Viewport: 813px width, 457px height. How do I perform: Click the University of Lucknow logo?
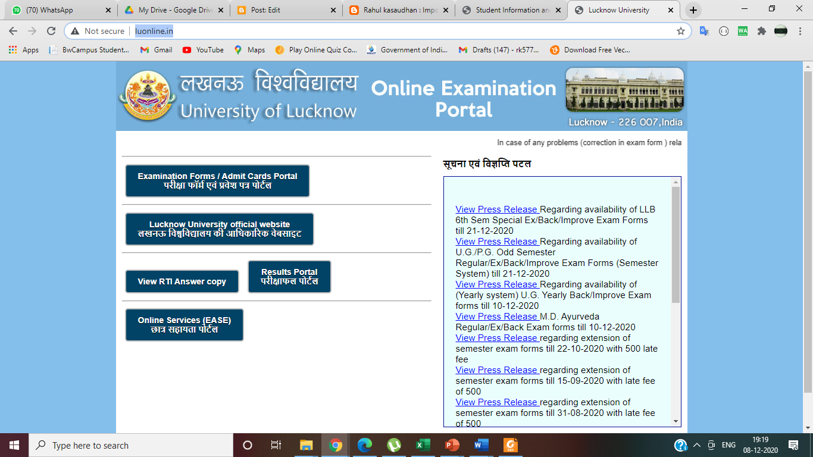click(148, 96)
